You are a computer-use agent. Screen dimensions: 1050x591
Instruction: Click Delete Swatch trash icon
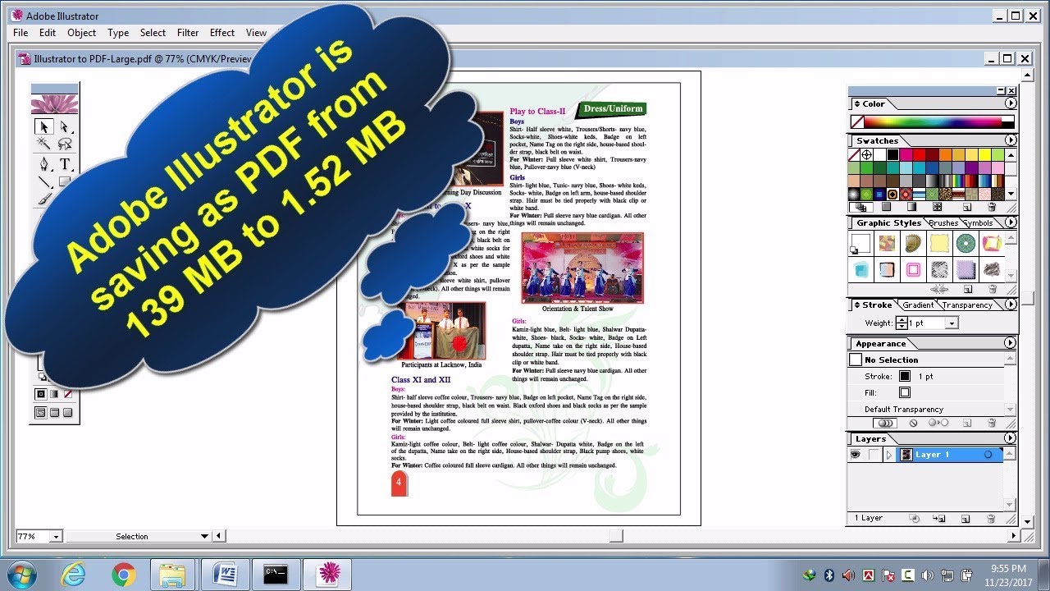click(992, 207)
